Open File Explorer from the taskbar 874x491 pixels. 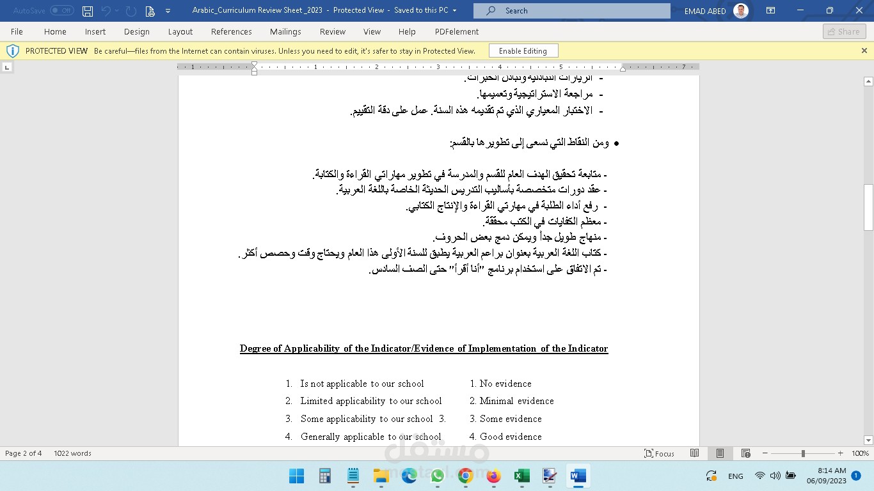click(381, 476)
